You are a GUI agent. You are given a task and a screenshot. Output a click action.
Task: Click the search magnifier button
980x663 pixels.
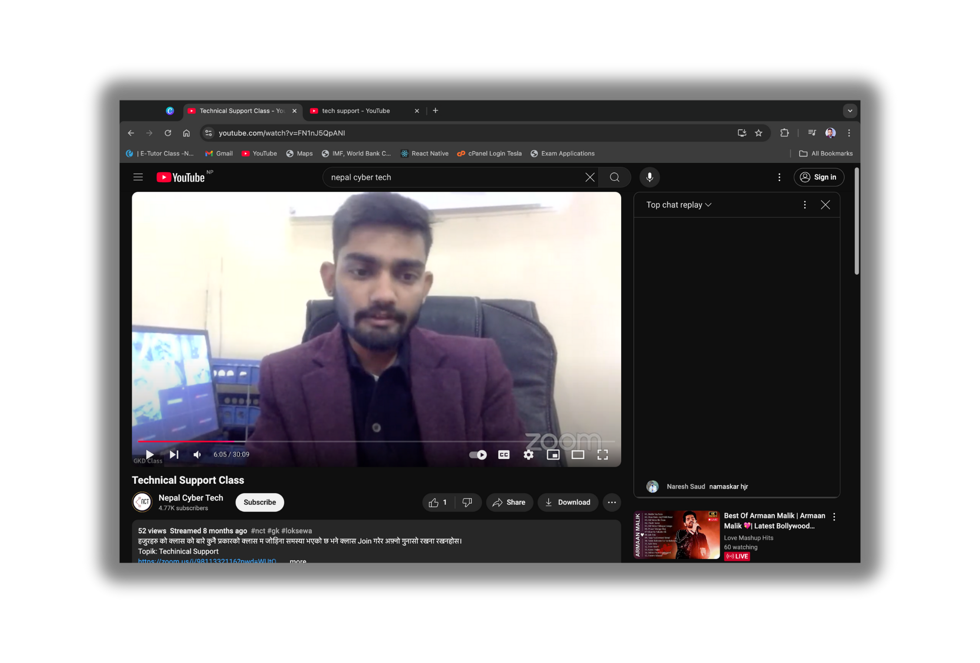click(614, 177)
